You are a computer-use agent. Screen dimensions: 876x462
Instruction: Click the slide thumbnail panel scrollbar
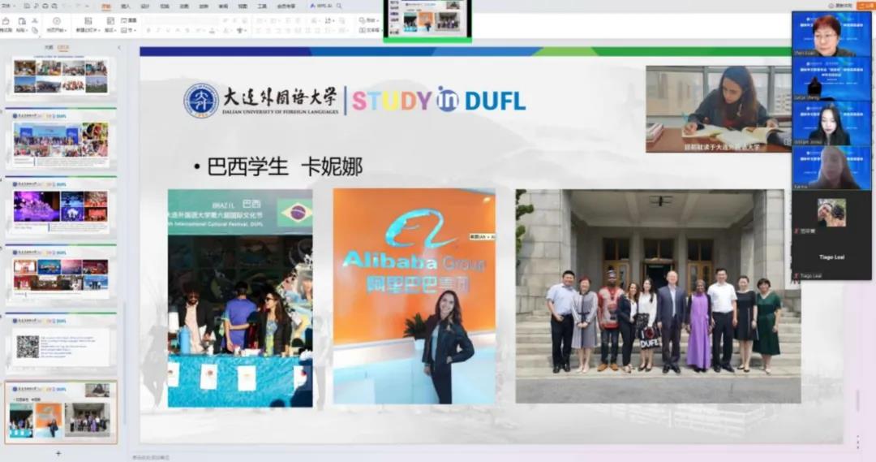[x=125, y=364]
